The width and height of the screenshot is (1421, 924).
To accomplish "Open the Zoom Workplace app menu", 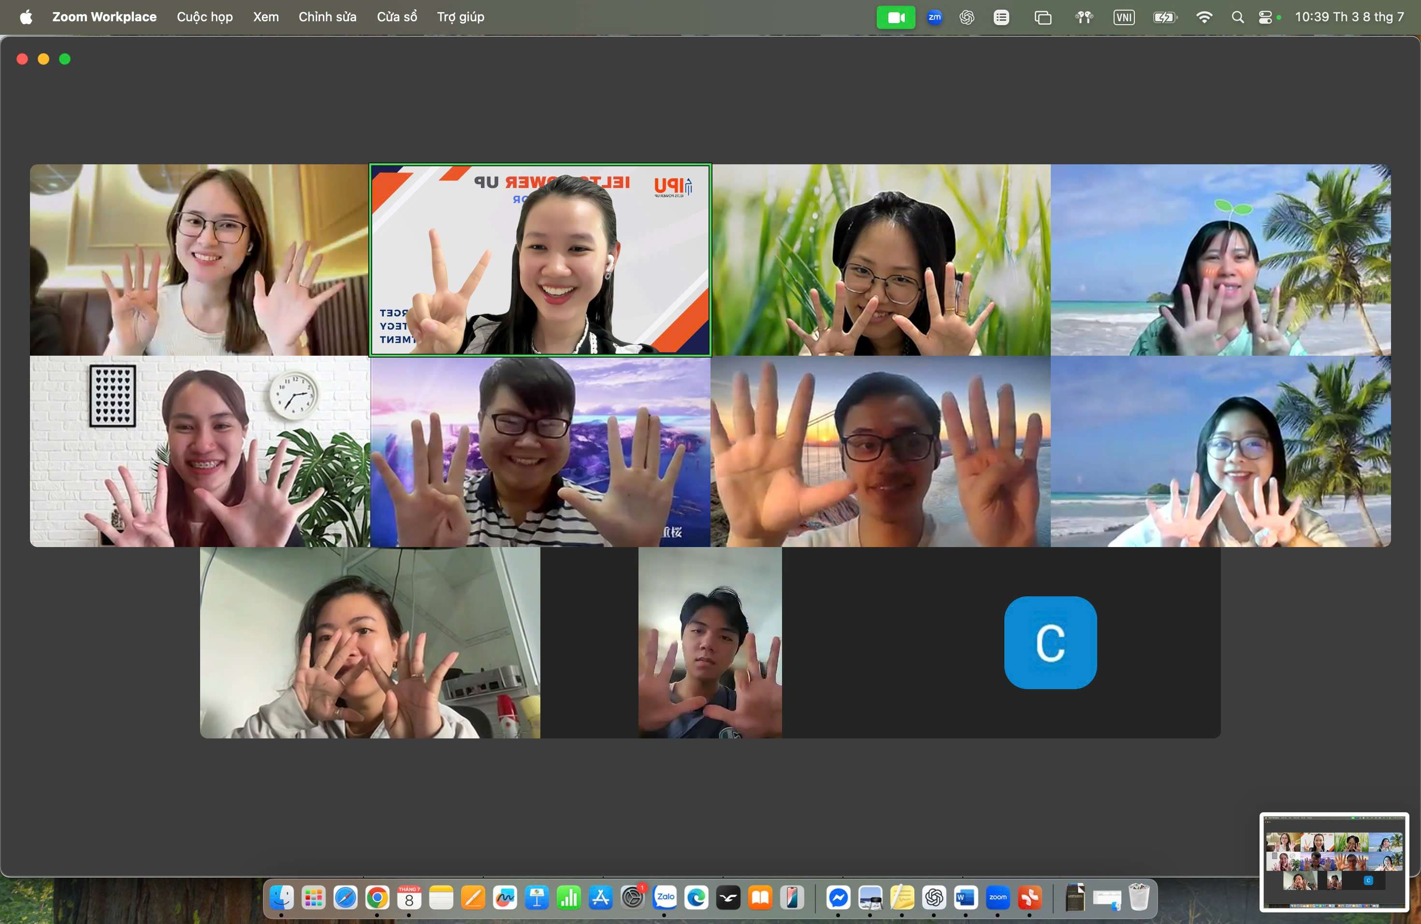I will pyautogui.click(x=104, y=17).
